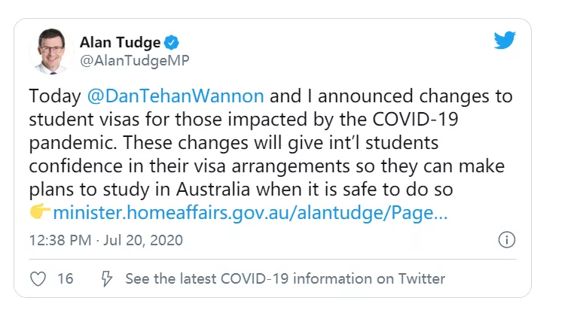Click the like count of 16
The width and height of the screenshot is (586, 310).
pyautogui.click(x=66, y=278)
